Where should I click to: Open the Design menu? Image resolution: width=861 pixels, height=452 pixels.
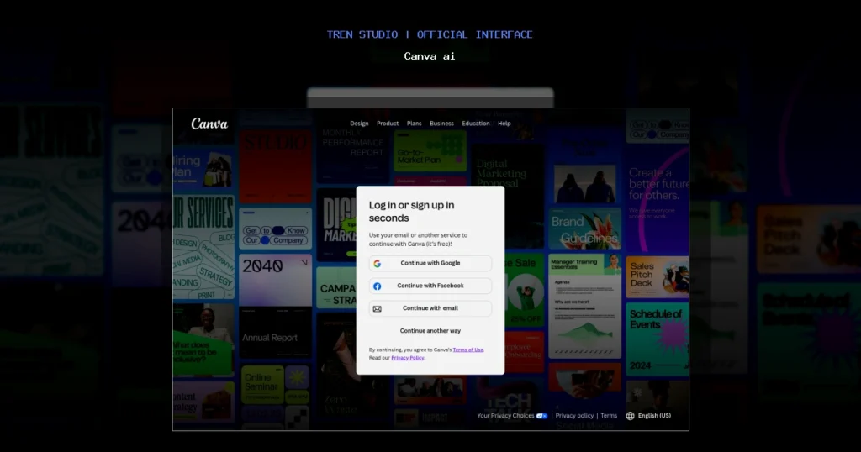click(359, 124)
